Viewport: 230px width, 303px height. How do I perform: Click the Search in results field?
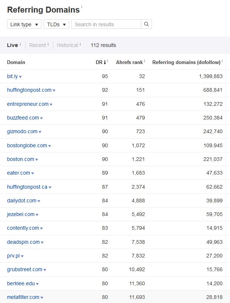pyautogui.click(x=106, y=24)
